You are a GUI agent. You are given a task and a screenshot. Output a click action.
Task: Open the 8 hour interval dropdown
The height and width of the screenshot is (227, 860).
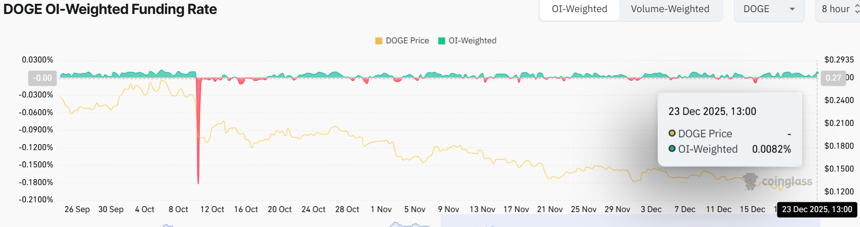tap(837, 9)
